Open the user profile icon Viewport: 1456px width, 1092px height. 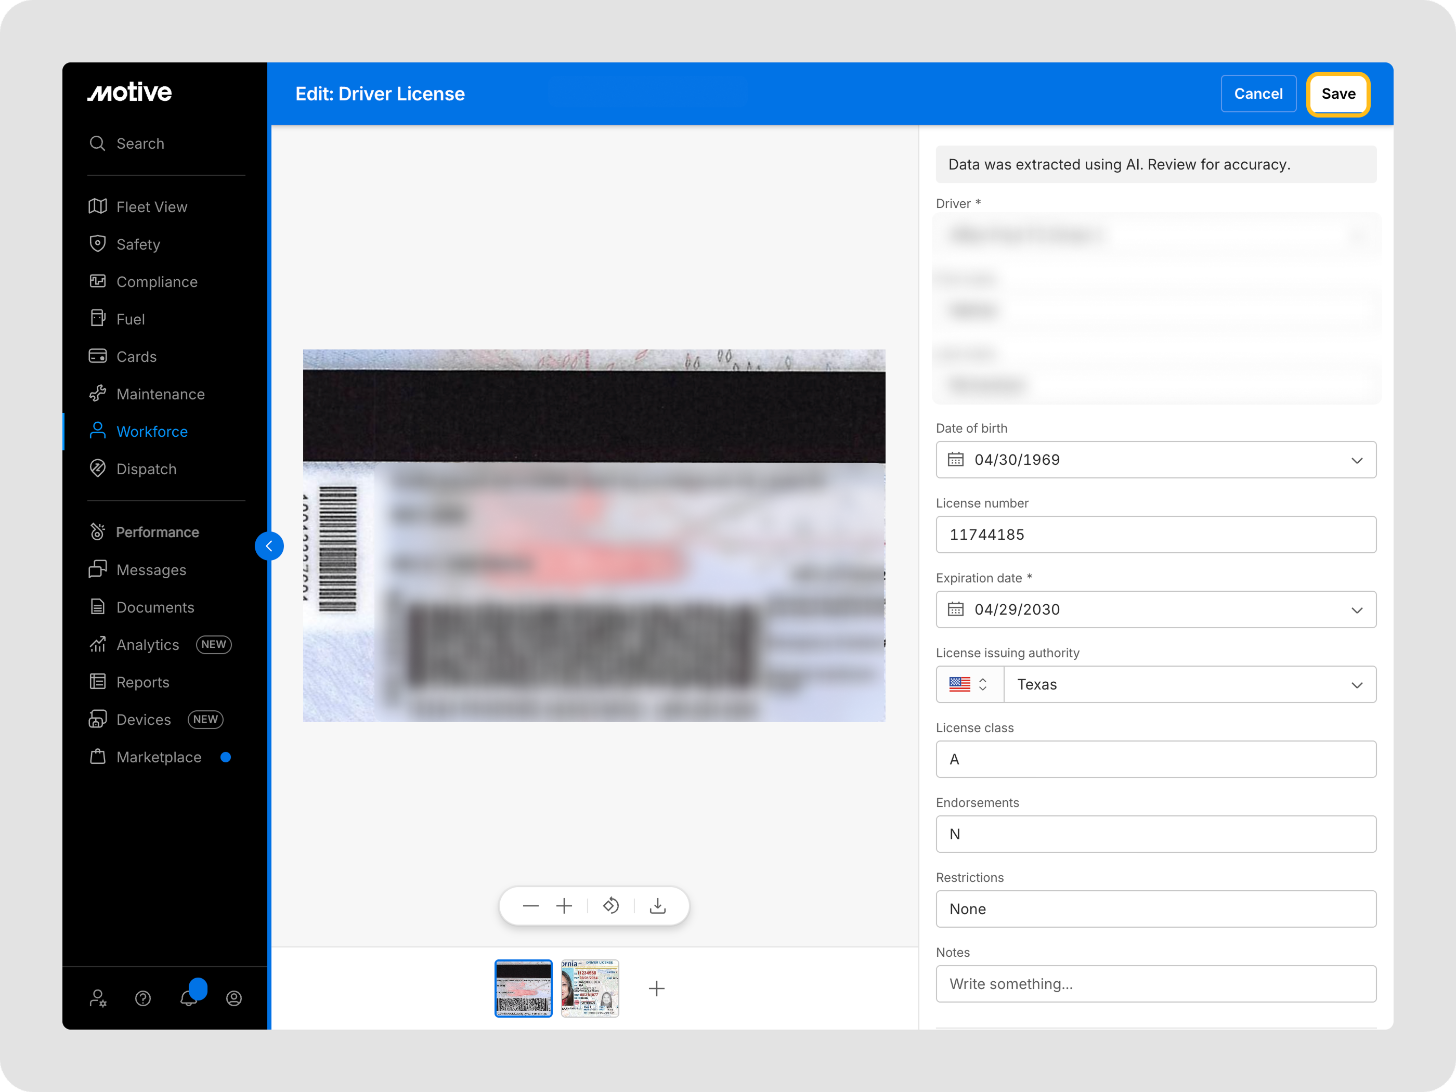click(x=233, y=998)
